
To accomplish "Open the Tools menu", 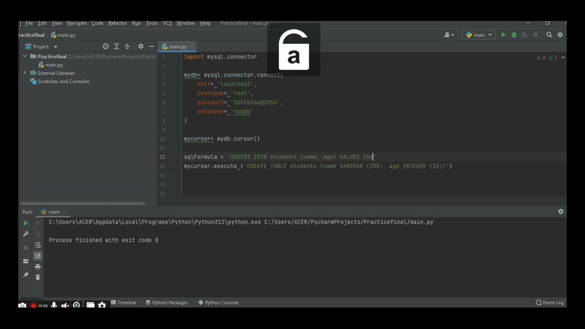I will 152,23.
